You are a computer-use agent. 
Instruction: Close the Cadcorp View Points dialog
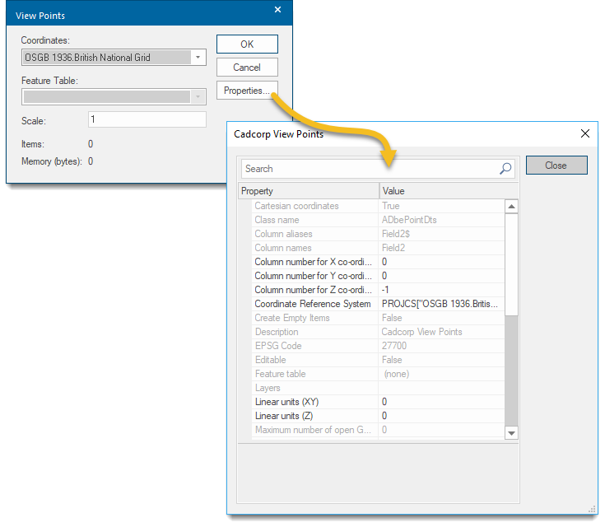(x=585, y=133)
